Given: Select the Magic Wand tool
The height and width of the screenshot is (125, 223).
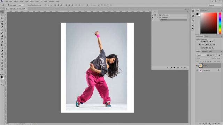Looking at the screenshot, I should (x=2, y=21).
